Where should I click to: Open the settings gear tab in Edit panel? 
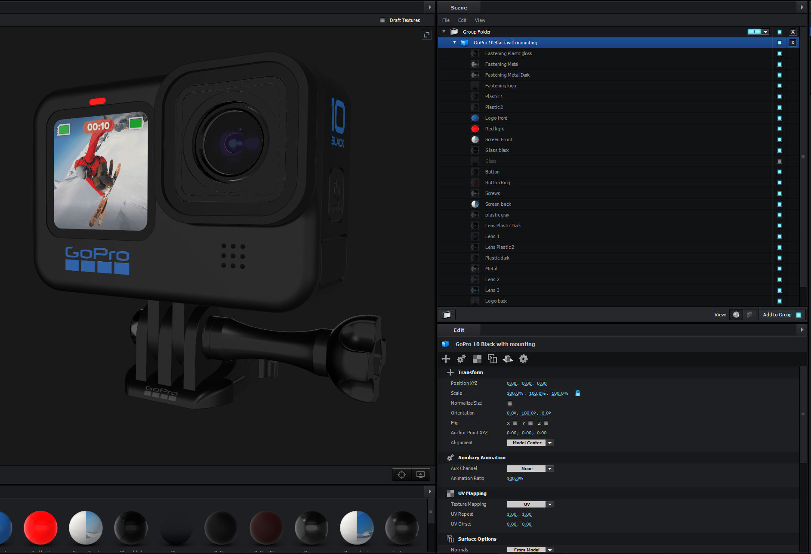pyautogui.click(x=523, y=359)
